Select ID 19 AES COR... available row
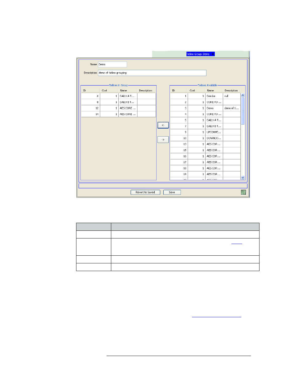 click(x=205, y=174)
